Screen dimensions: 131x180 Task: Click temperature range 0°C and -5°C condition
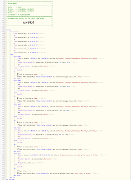[43, 135]
